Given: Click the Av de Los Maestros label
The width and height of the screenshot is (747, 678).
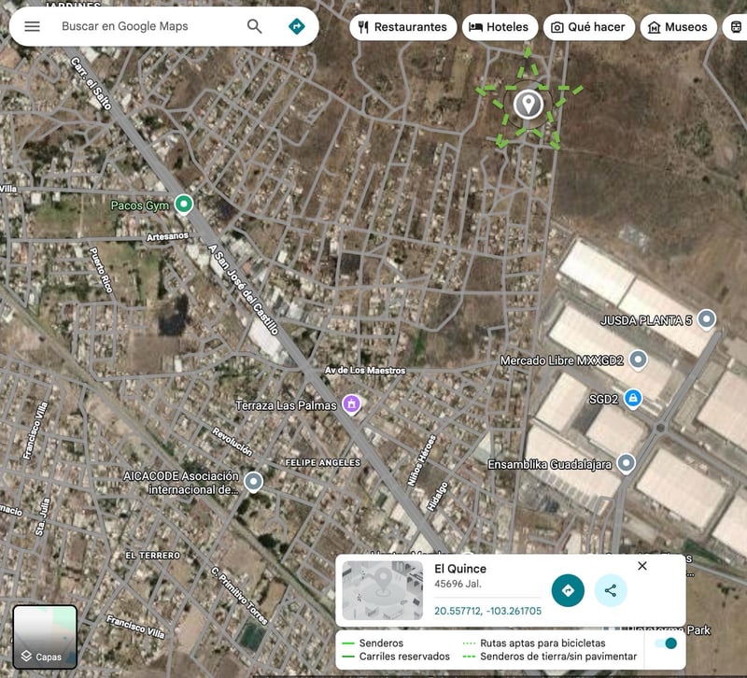Looking at the screenshot, I should tap(365, 370).
